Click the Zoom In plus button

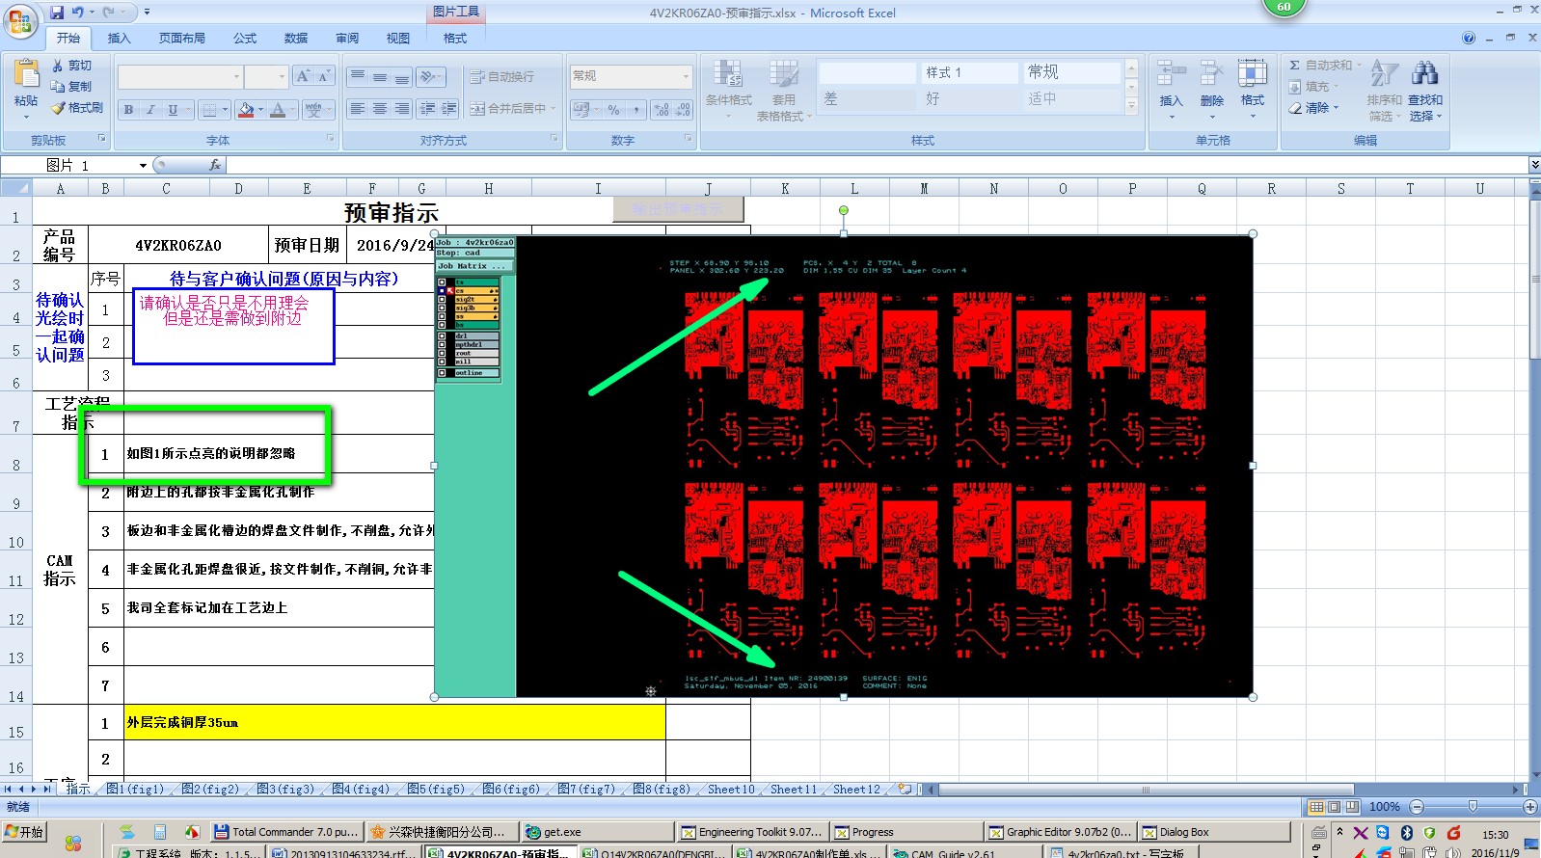point(1530,807)
